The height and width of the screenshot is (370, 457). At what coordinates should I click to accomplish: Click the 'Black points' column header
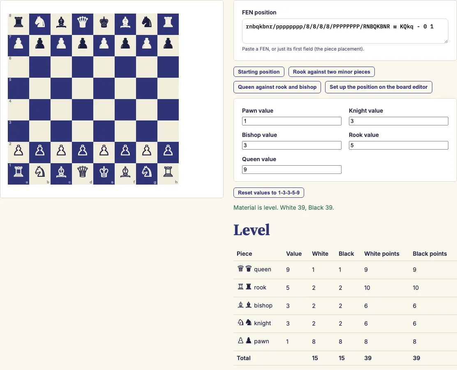tap(430, 254)
